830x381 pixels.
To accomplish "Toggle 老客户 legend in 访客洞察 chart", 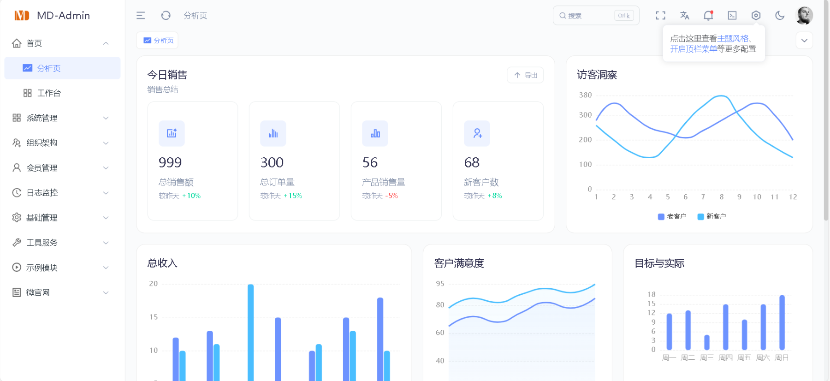I will pyautogui.click(x=672, y=216).
